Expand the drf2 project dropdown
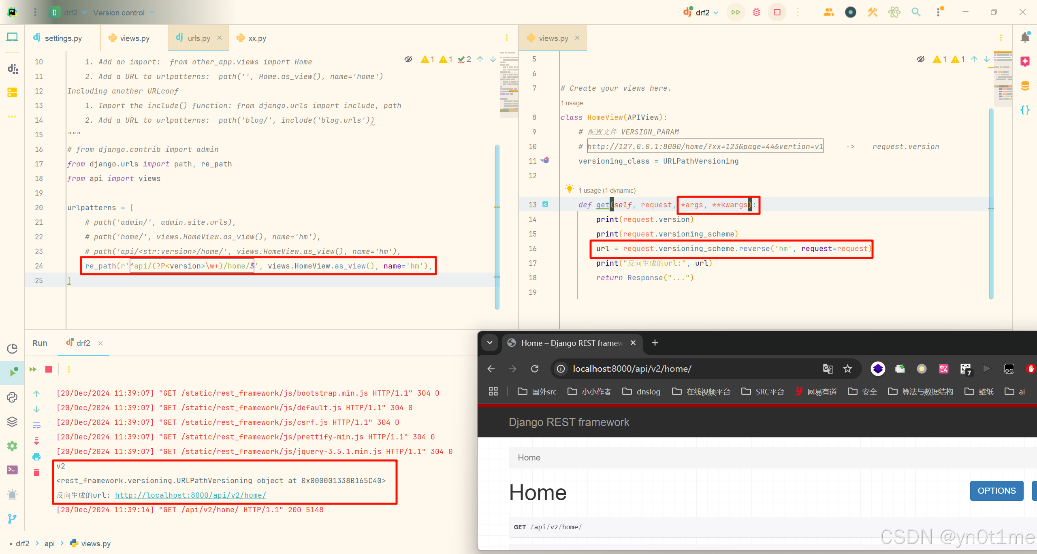The width and height of the screenshot is (1037, 554). [71, 13]
